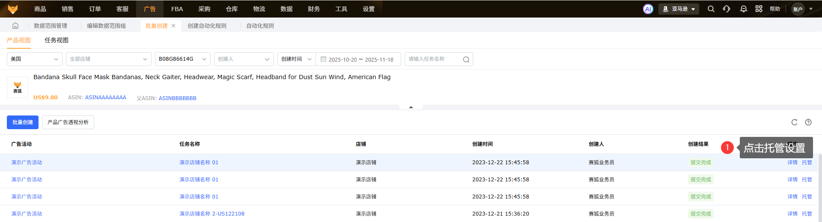822x222 pixels.
Task: Open the apps grid icon
Action: coord(759,9)
